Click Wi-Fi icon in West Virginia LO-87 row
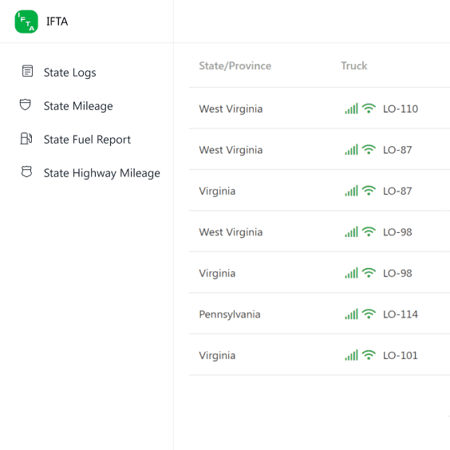Image resolution: width=450 pixels, height=450 pixels. (369, 149)
